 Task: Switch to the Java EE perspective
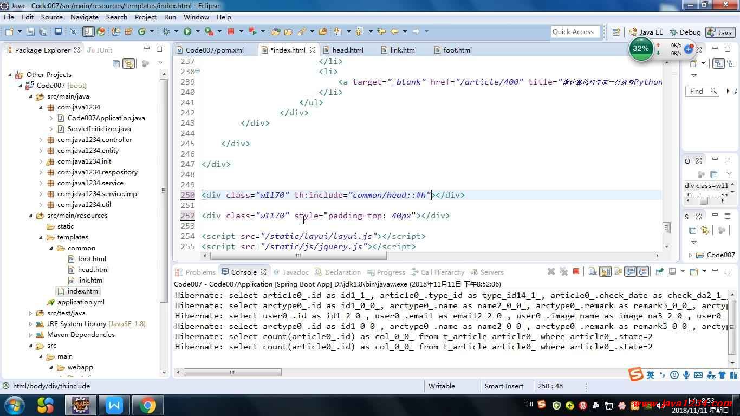click(646, 32)
